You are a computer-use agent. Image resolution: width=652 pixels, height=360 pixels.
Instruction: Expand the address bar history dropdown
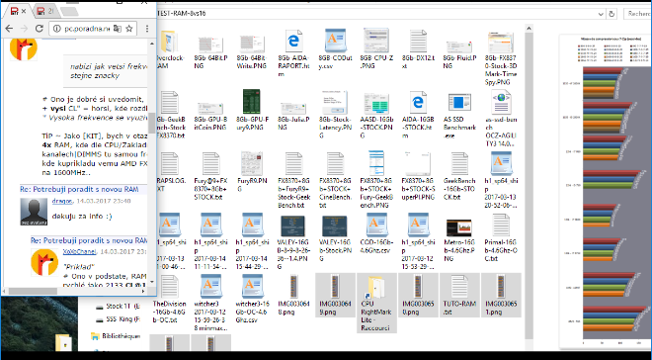(x=601, y=14)
